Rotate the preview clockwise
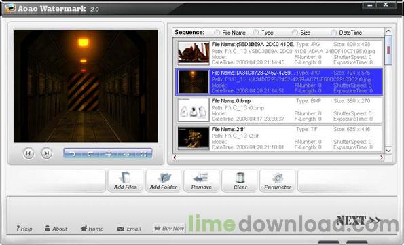404x245 pixels. click(90, 154)
